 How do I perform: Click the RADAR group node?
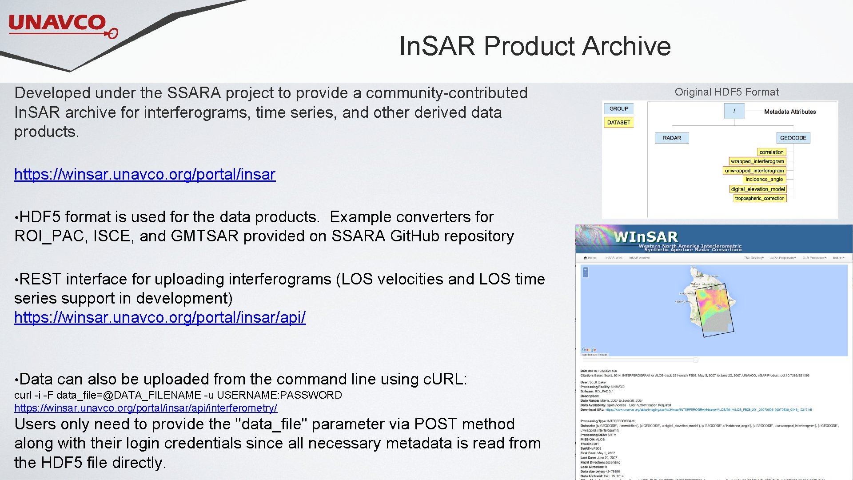(x=672, y=138)
